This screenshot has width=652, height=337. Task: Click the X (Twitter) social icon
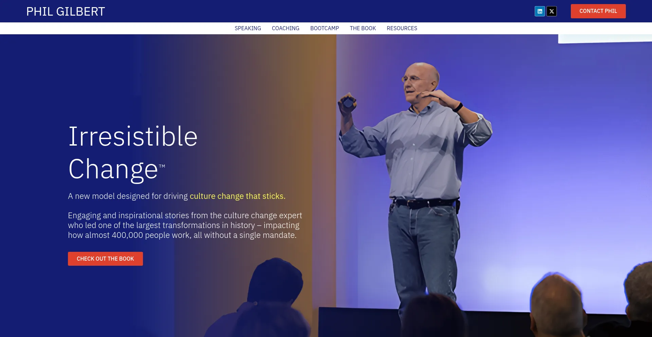click(x=551, y=11)
